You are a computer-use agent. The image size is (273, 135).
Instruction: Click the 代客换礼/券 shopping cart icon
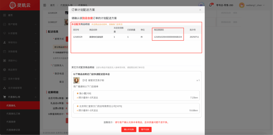pos(5,97)
